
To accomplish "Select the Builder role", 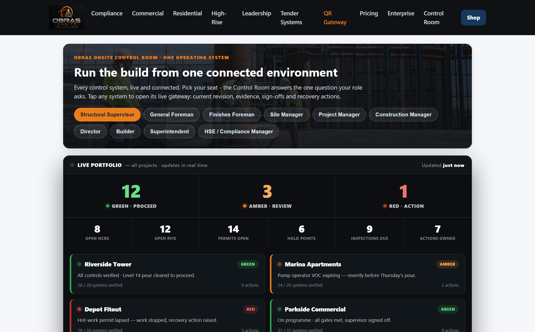I will (x=125, y=131).
